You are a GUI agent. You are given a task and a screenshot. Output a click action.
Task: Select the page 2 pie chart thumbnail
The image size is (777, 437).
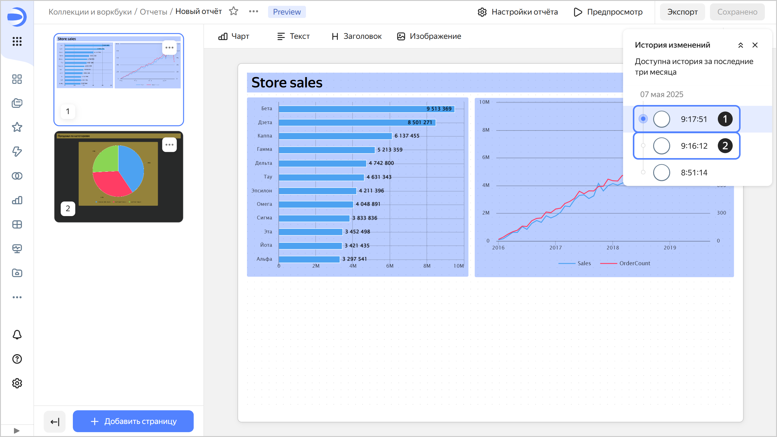point(118,177)
